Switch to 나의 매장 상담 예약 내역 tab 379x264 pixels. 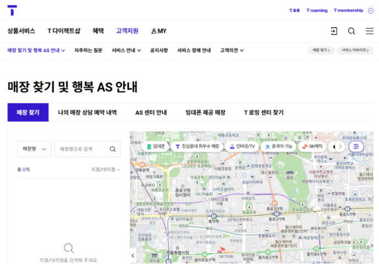tap(87, 112)
